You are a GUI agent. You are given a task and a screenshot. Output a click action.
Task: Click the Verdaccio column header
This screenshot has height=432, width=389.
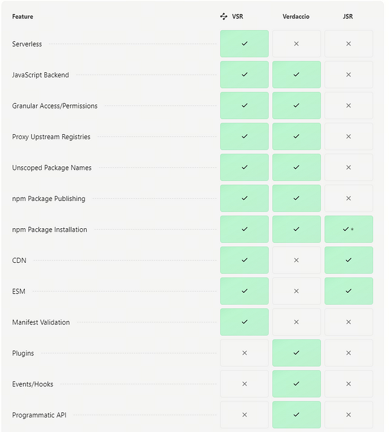pos(296,17)
